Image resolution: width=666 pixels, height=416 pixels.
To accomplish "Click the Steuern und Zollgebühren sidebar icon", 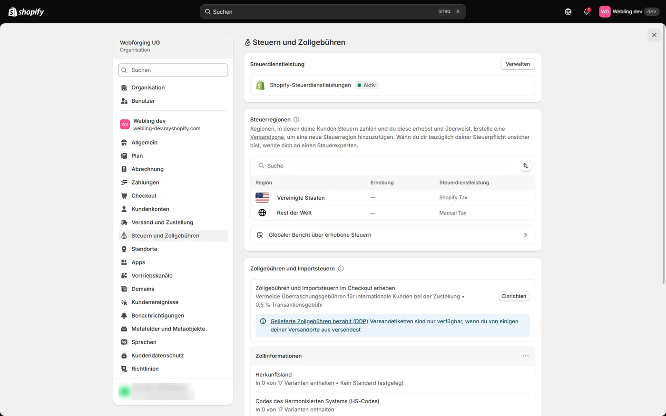I will tap(124, 236).
